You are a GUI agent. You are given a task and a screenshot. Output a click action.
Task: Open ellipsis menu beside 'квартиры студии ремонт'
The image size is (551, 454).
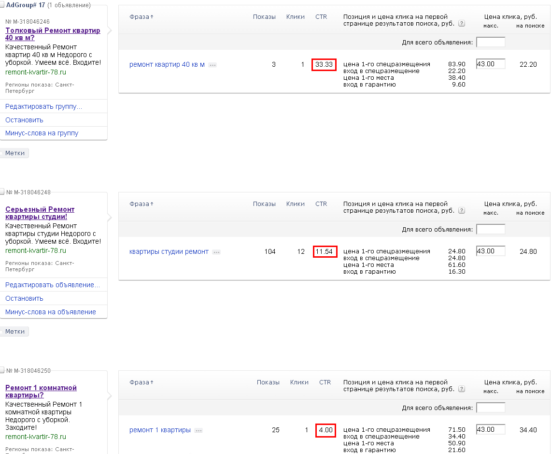[216, 252]
